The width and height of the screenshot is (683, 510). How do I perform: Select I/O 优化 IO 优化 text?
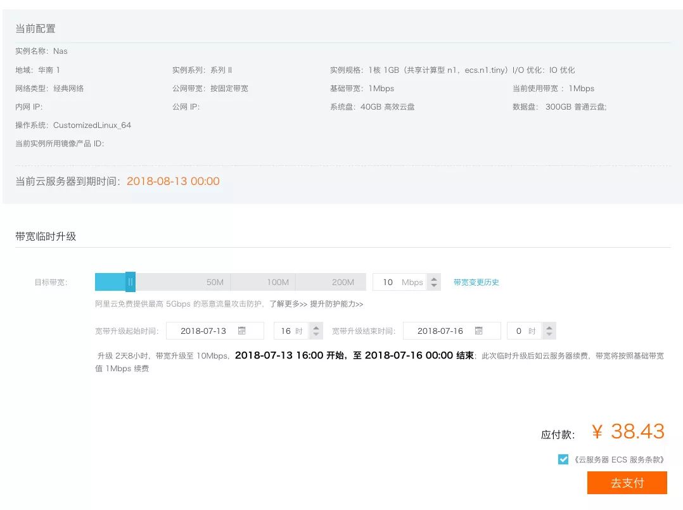coord(543,70)
